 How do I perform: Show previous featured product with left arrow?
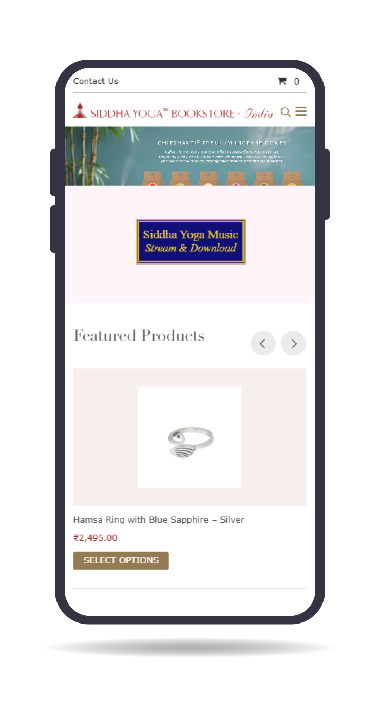point(263,344)
